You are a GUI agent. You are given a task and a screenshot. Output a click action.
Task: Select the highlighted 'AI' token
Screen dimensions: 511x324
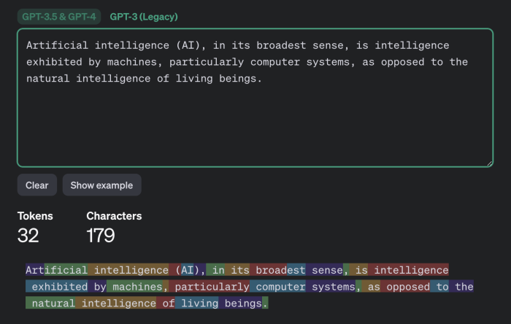(186, 270)
